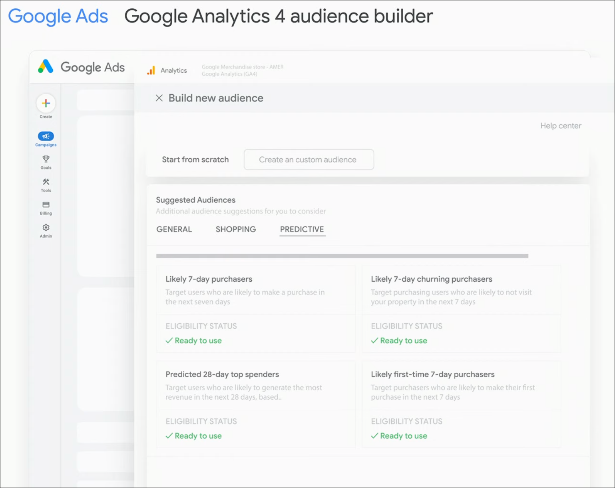Select Likely first-time 7-day purchasers title
Viewport: 615px width, 488px height.
433,374
